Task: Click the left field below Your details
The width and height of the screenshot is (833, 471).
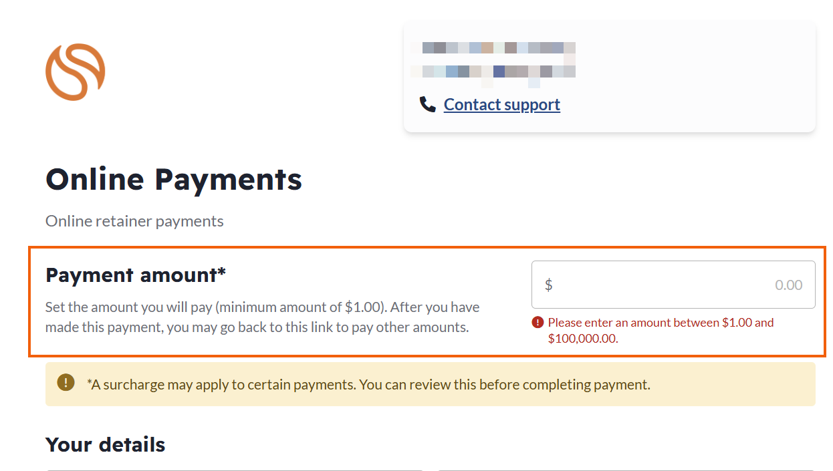Action: (234, 468)
